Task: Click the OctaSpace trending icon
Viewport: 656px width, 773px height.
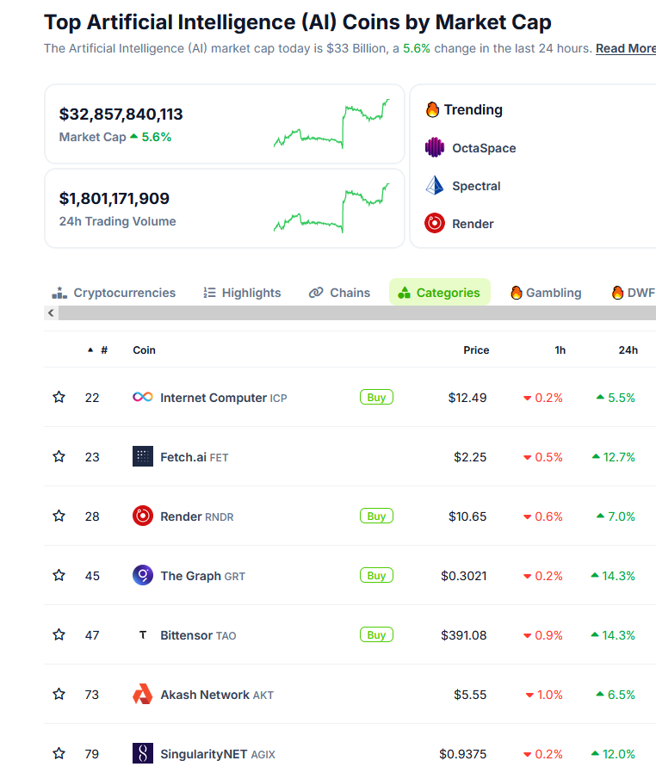Action: (434, 147)
